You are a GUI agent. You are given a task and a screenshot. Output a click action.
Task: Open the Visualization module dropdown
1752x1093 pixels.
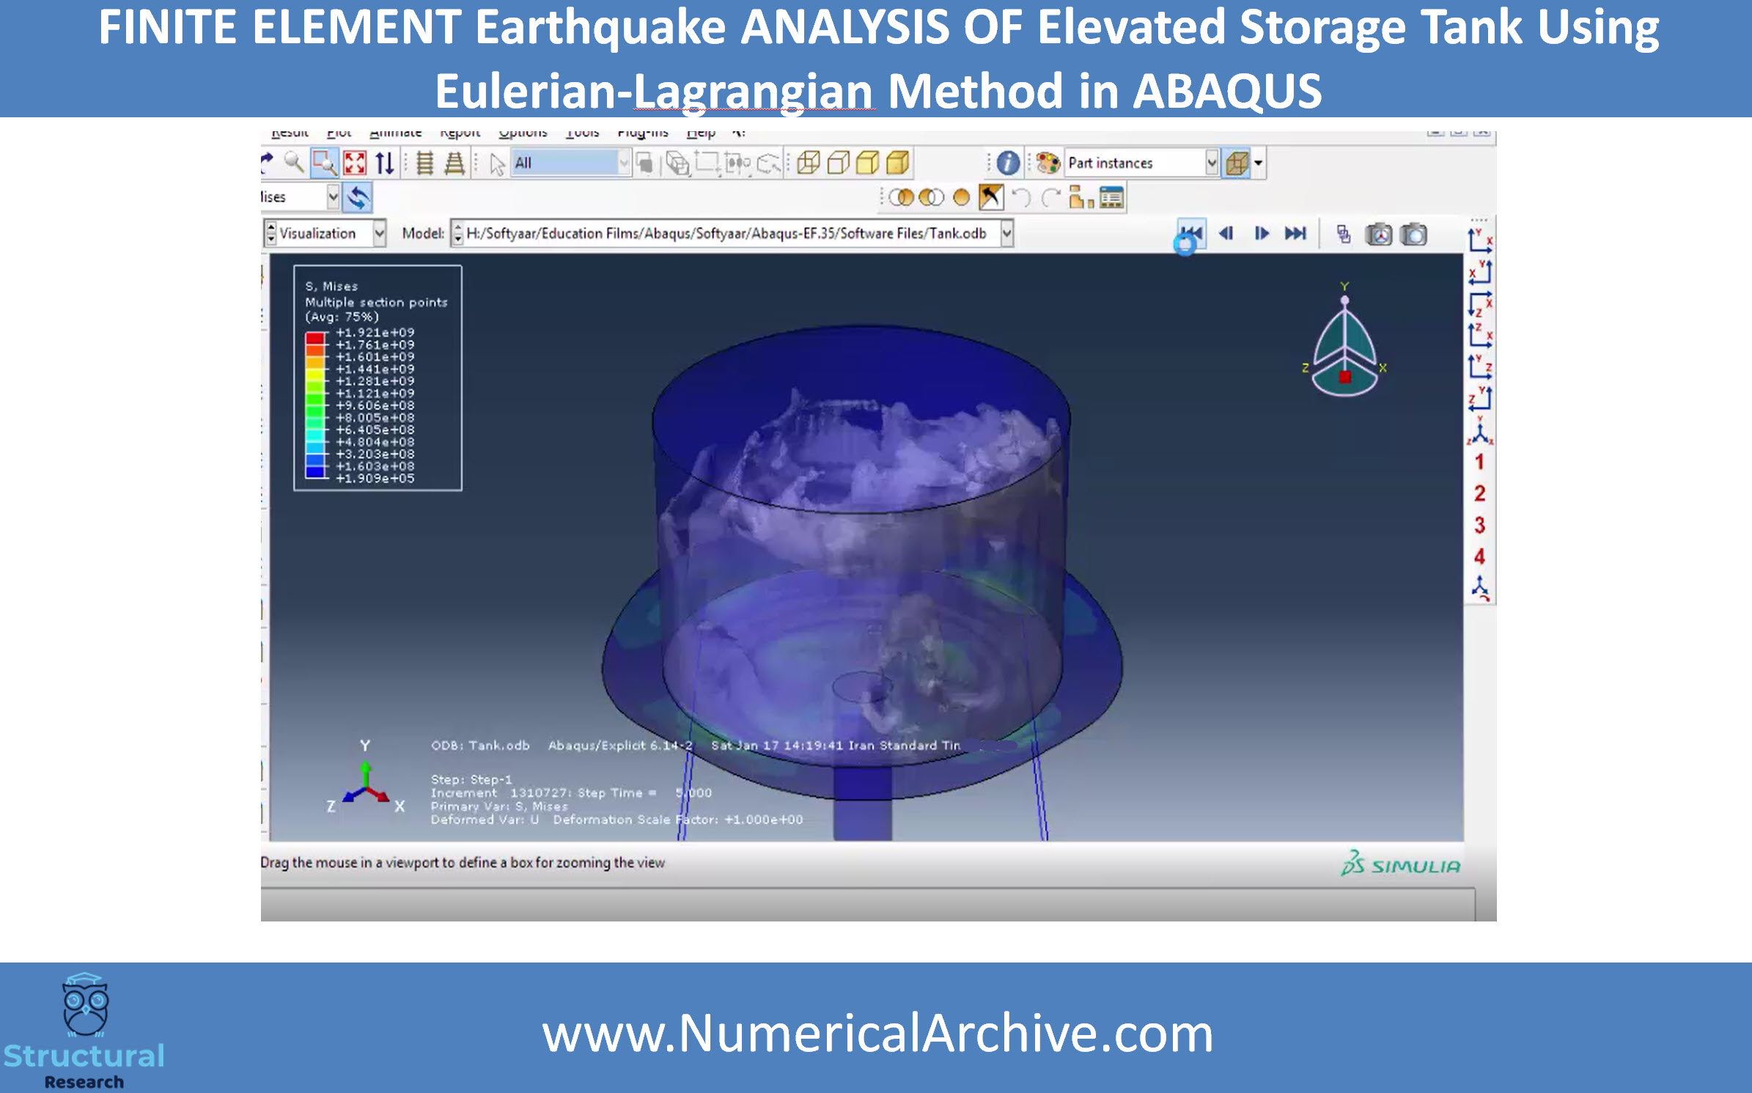coord(379,233)
